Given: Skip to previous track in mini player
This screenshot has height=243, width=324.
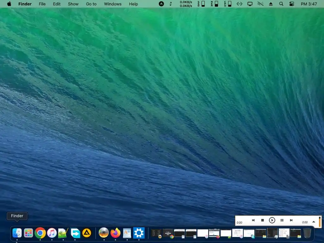Looking at the screenshot, I should (x=253, y=220).
